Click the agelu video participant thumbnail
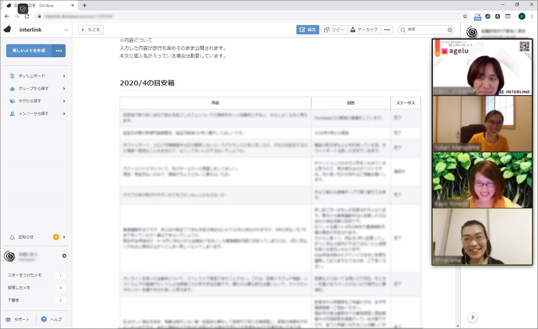This screenshot has width=538, height=329. coord(482,67)
